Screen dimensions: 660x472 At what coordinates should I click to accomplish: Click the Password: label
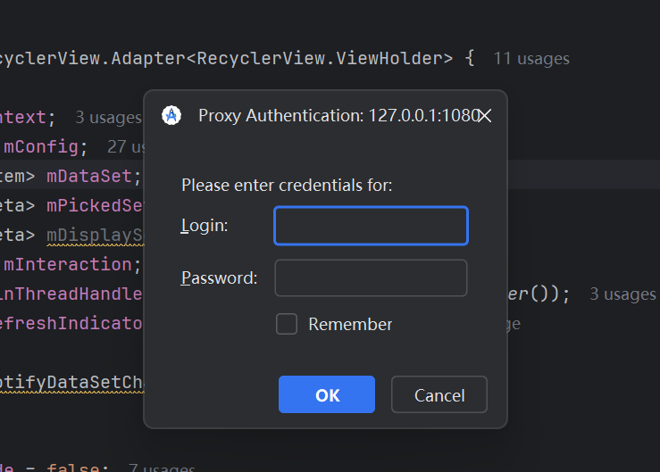(x=220, y=277)
